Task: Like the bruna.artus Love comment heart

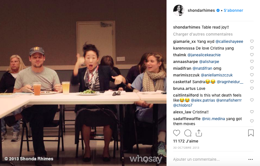Action: [x=252, y=88]
